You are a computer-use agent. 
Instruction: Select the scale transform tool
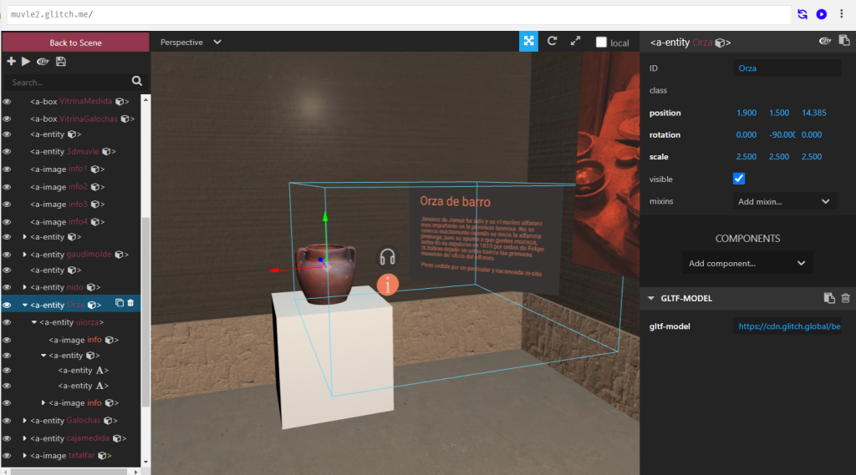click(x=575, y=42)
